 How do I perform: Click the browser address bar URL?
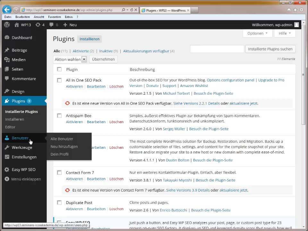(69, 10)
